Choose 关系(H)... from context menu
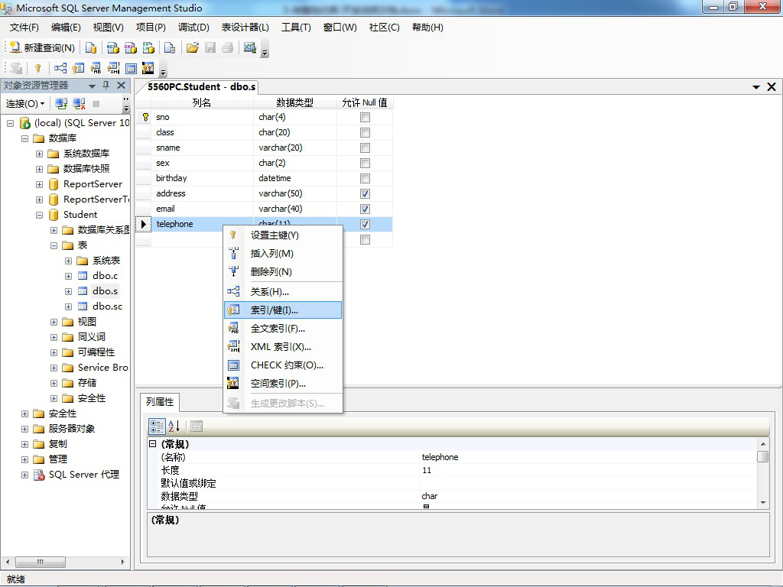Image resolution: width=783 pixels, height=587 pixels. [283, 291]
